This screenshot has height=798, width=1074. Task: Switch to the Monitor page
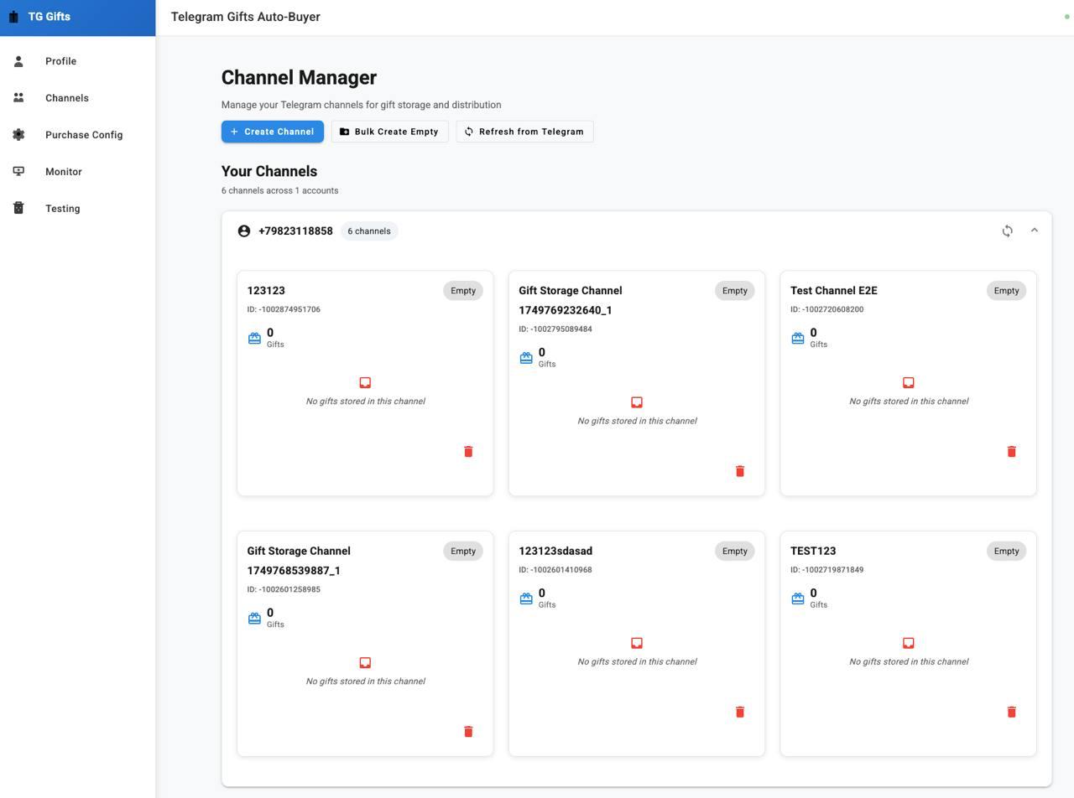pyautogui.click(x=78, y=172)
